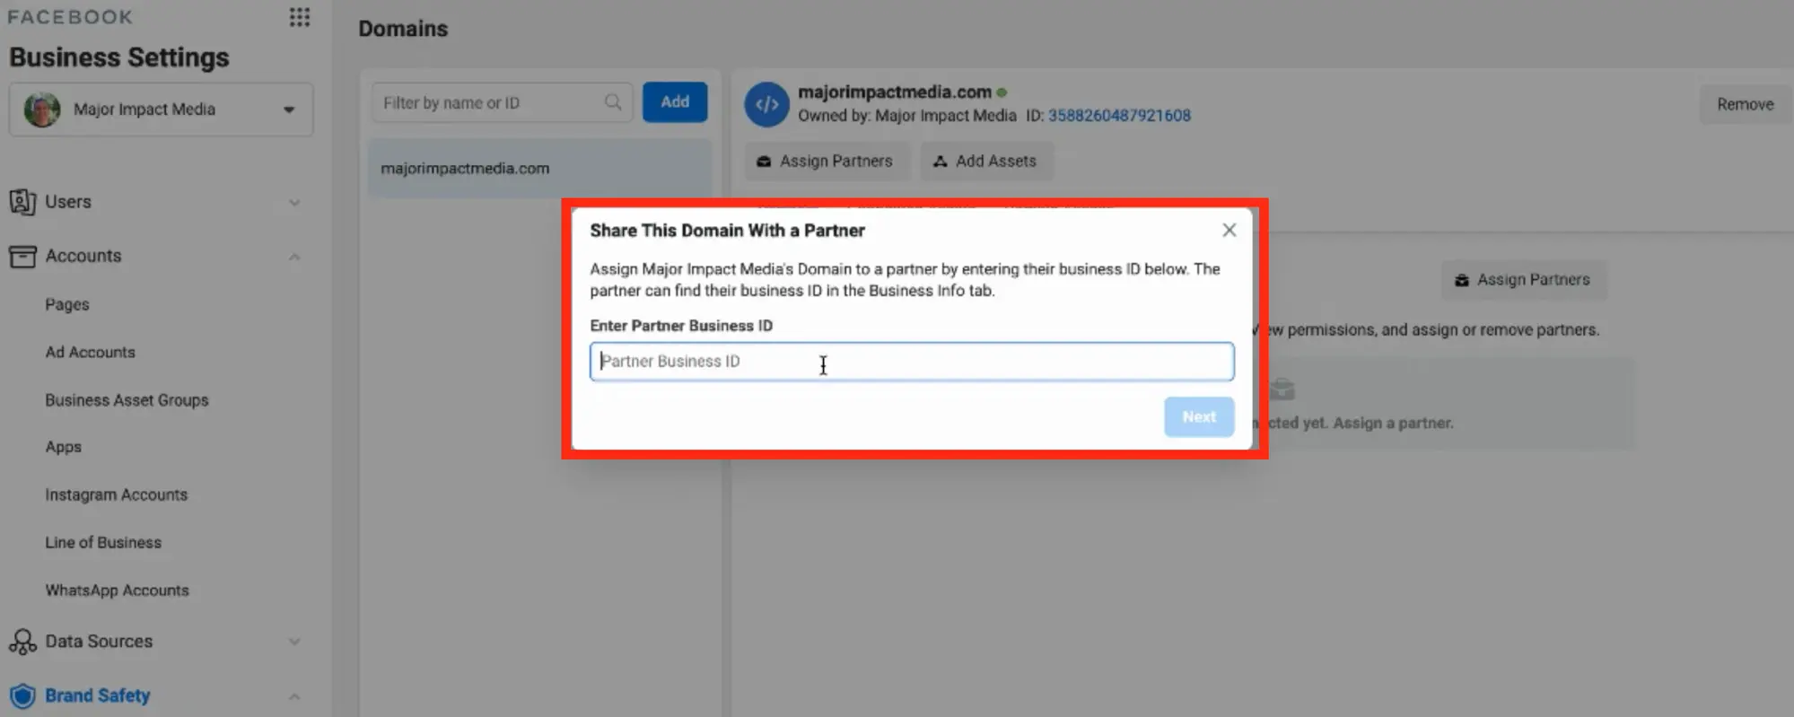Viewport: 1794px width, 717px height.
Task: Open the Major Impact Media business selector
Action: [x=162, y=109]
